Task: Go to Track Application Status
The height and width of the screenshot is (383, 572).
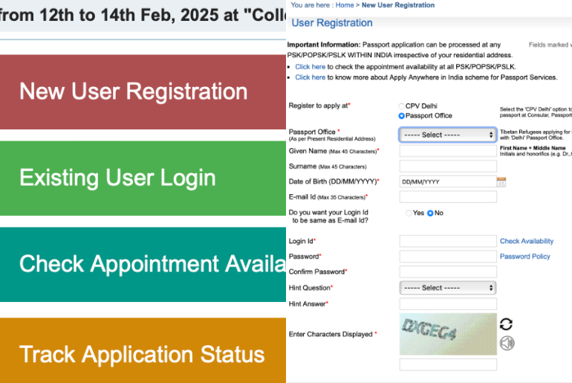Action: coord(143,353)
